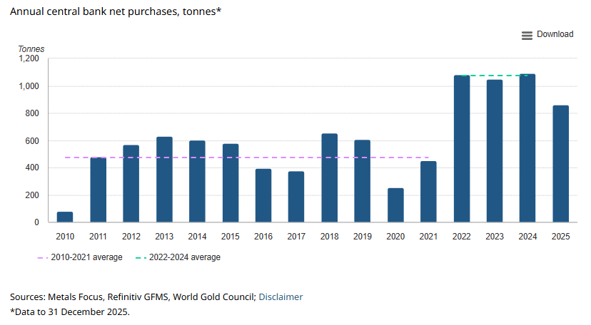Select the 2025 bar
591x325 pixels.
560,164
